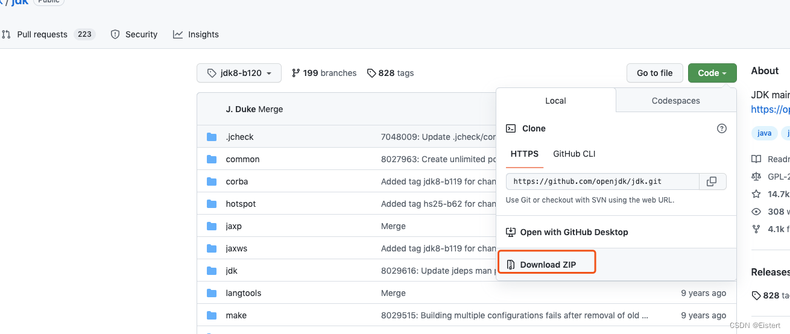790x334 pixels.
Task: Click the clone URL input field
Action: 602,181
